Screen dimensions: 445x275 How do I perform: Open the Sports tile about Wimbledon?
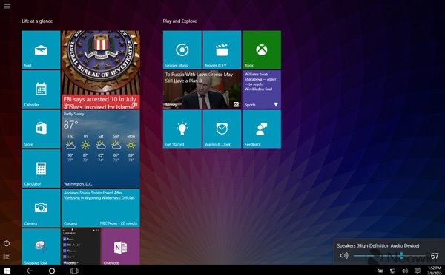(262, 89)
